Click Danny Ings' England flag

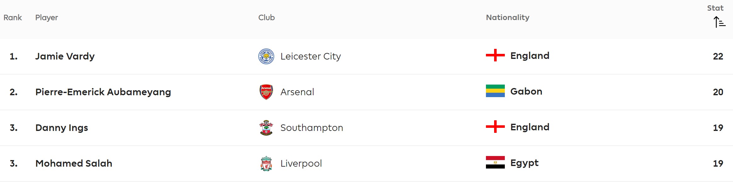[x=495, y=127]
